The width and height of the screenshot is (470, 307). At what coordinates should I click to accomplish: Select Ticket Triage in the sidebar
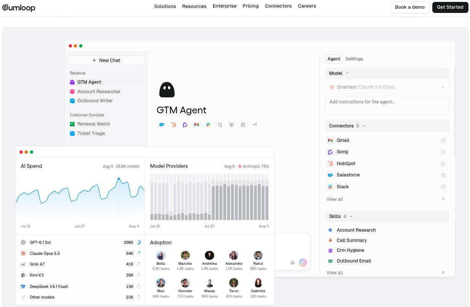click(x=106, y=134)
